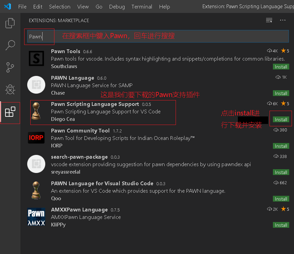This screenshot has width=294, height=254.
Task: Click the AMXXPawn star rating
Action: 285,209
